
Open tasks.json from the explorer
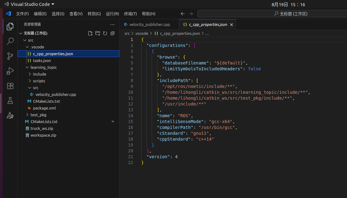(x=68, y=60)
